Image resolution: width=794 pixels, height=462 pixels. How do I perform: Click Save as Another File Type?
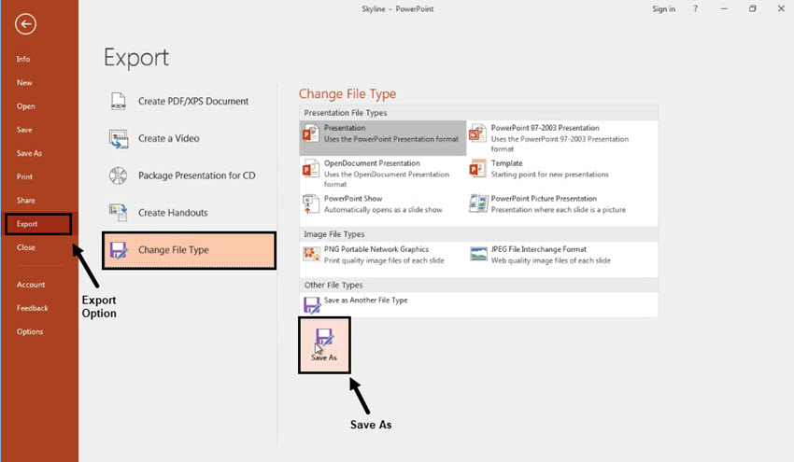(365, 301)
